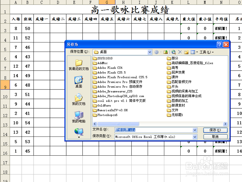Click the 保存 button to save
The height and width of the screenshot is (182, 242).
click(x=215, y=130)
